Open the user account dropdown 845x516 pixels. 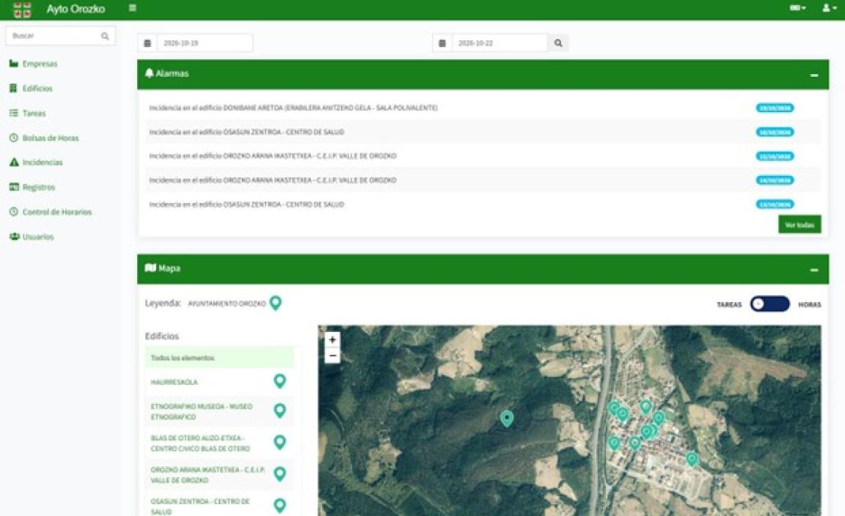(x=829, y=8)
